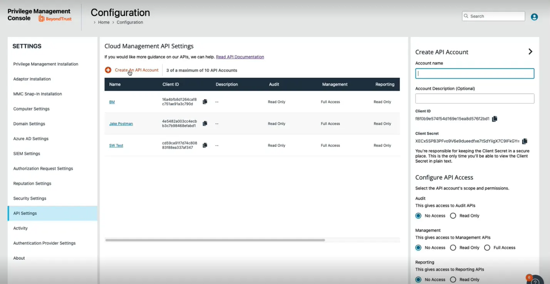Select Audit Read Only radio

tap(453, 216)
